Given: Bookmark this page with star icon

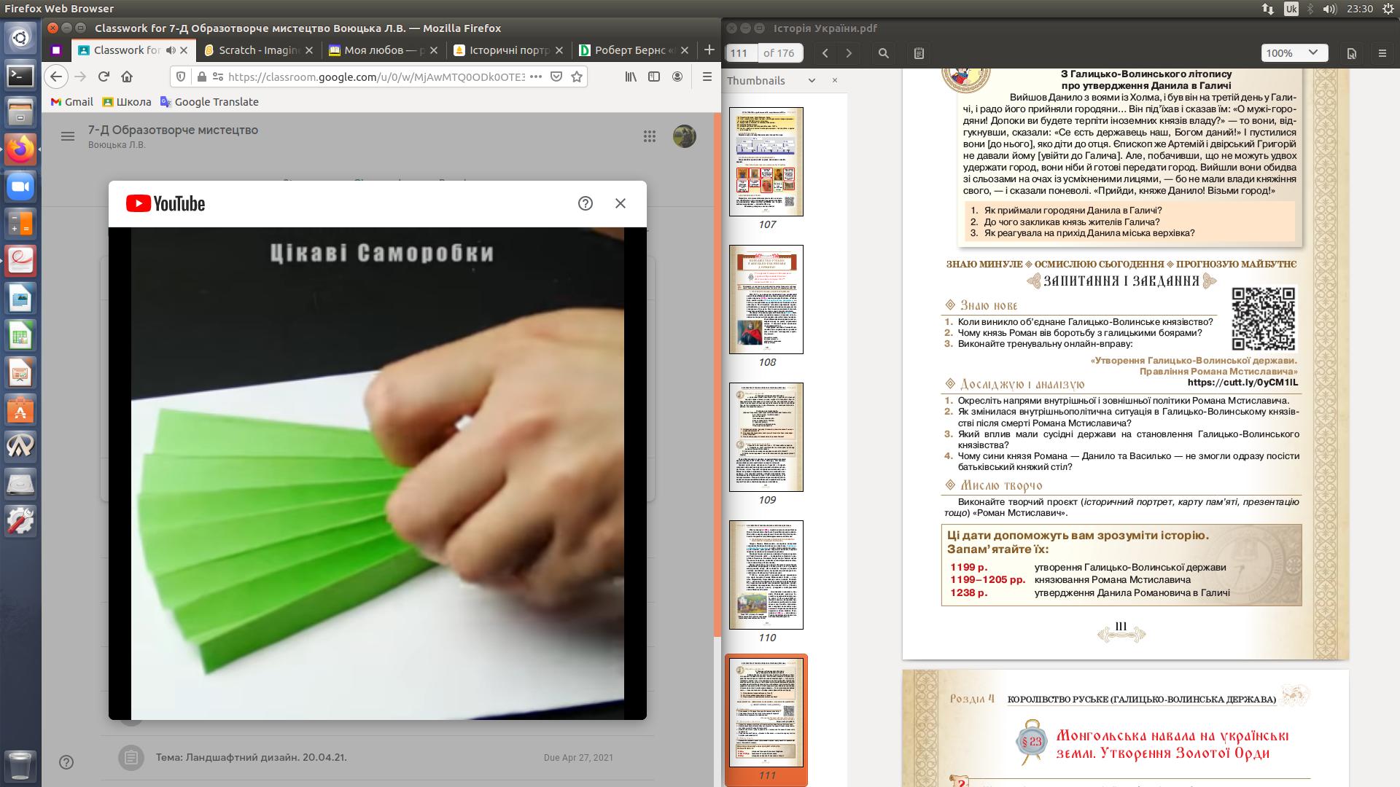Looking at the screenshot, I should [577, 77].
